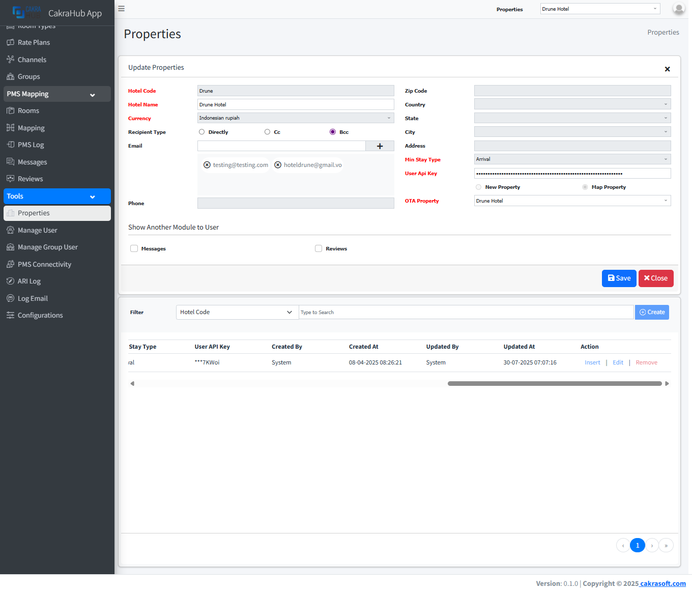Click the user avatar icon
692x592 pixels.
pos(678,9)
